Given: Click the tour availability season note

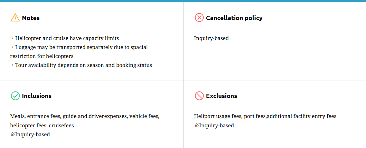Looking at the screenshot, I should click(x=83, y=65).
